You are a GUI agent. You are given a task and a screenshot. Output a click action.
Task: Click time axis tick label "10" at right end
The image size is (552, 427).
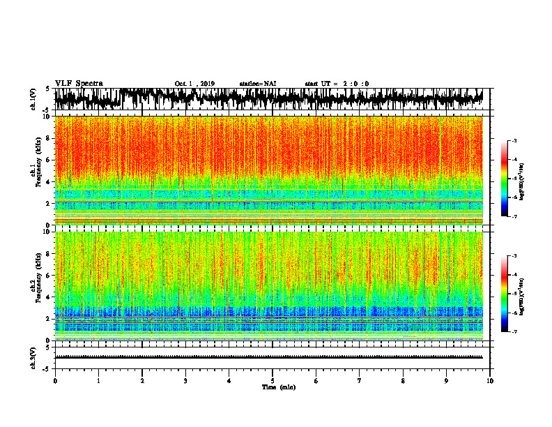(490, 381)
